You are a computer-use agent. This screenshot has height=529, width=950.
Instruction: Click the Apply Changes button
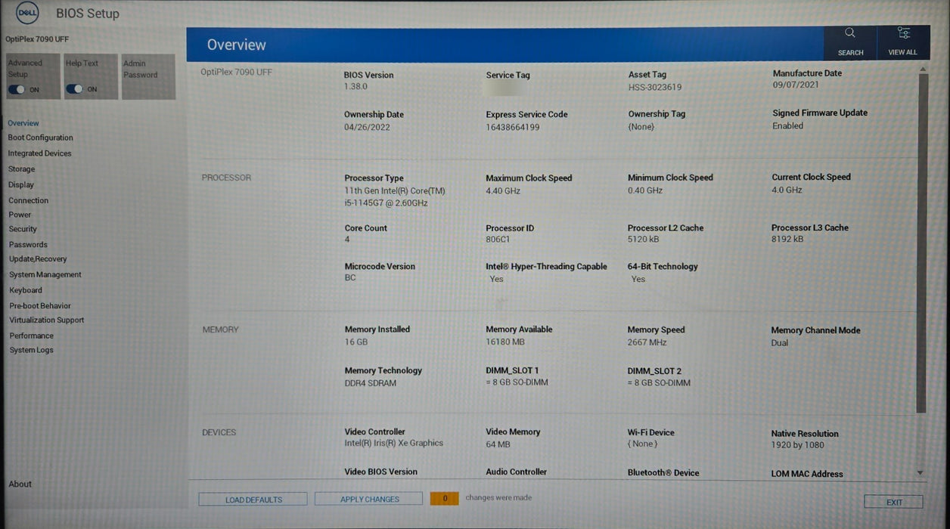369,500
